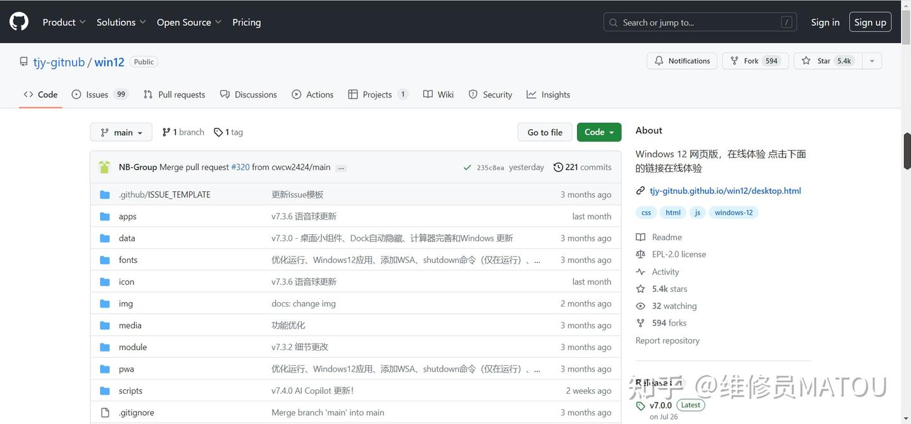Viewport: 911px width, 424px height.
Task: Click the Go to file button
Action: [x=545, y=132]
